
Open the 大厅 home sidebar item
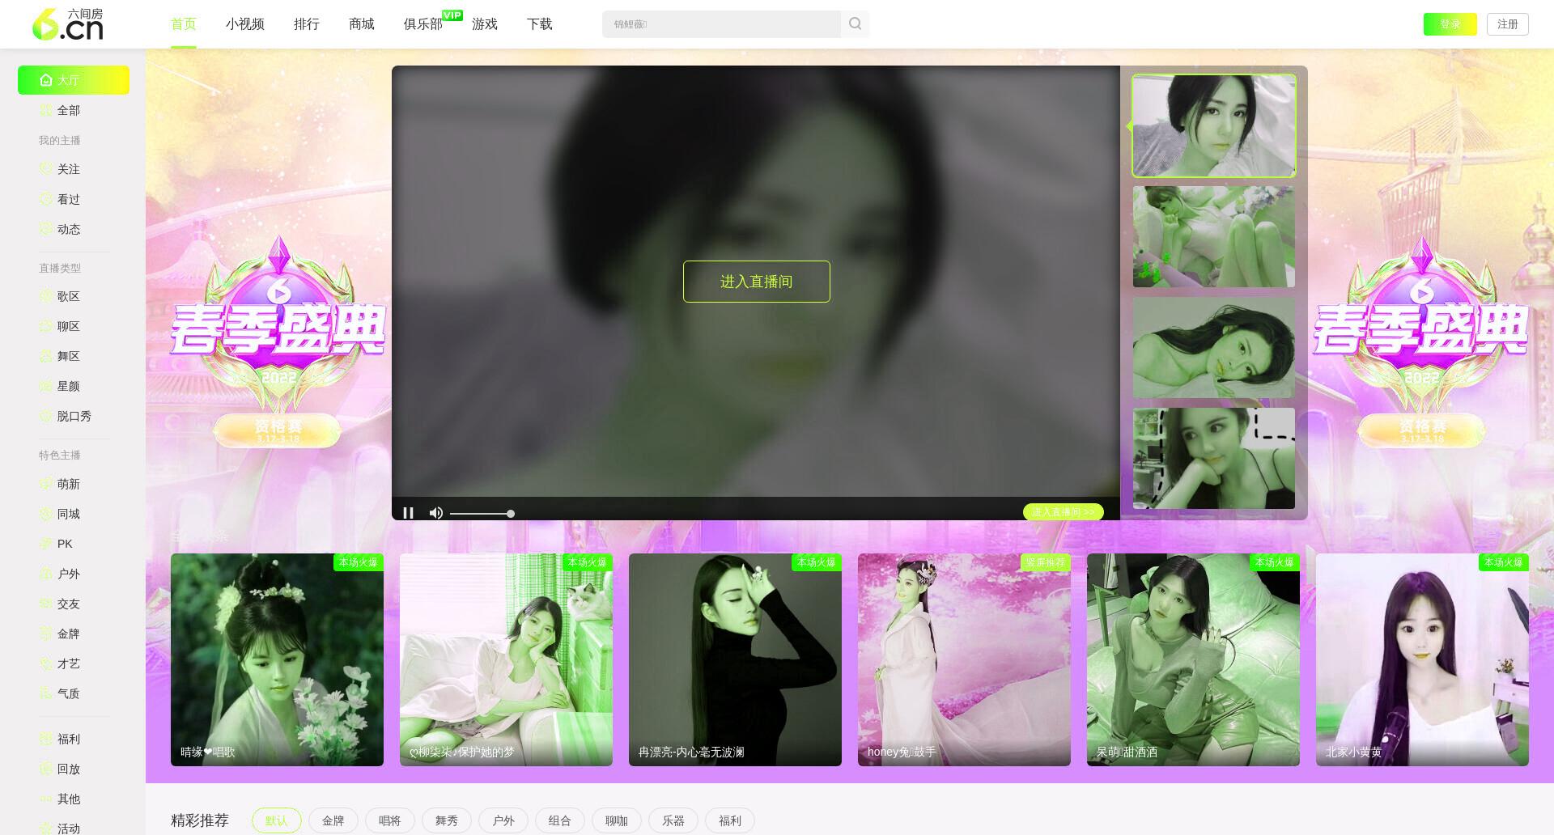coord(74,80)
